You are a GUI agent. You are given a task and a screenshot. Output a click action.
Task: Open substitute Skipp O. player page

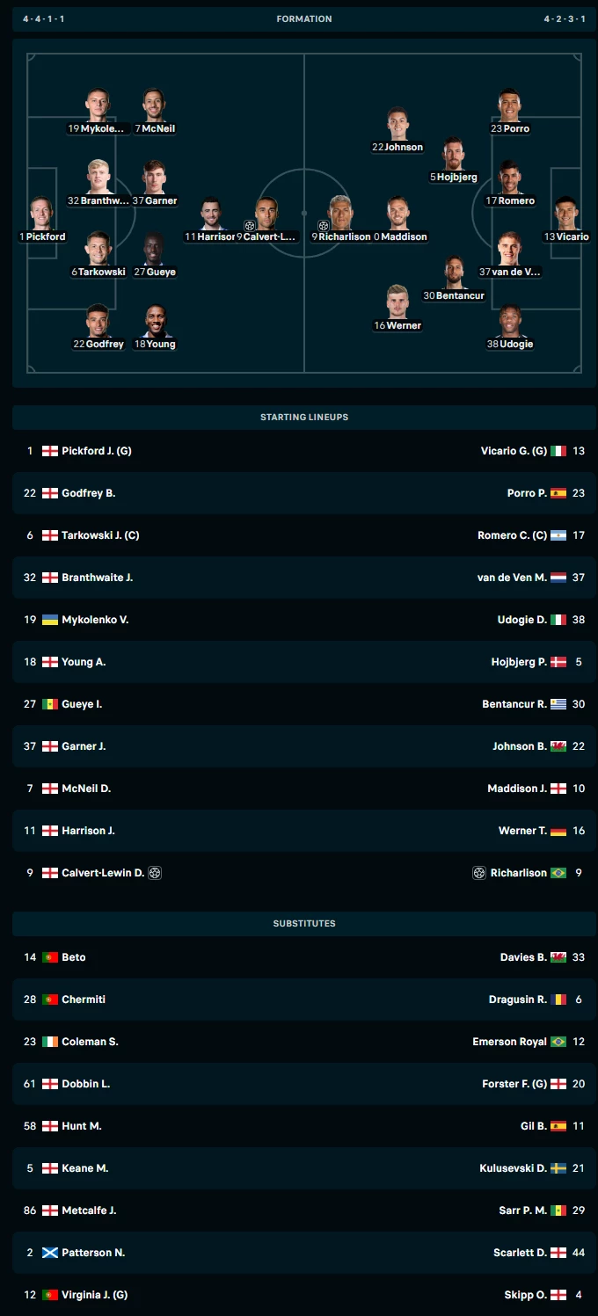[525, 1295]
